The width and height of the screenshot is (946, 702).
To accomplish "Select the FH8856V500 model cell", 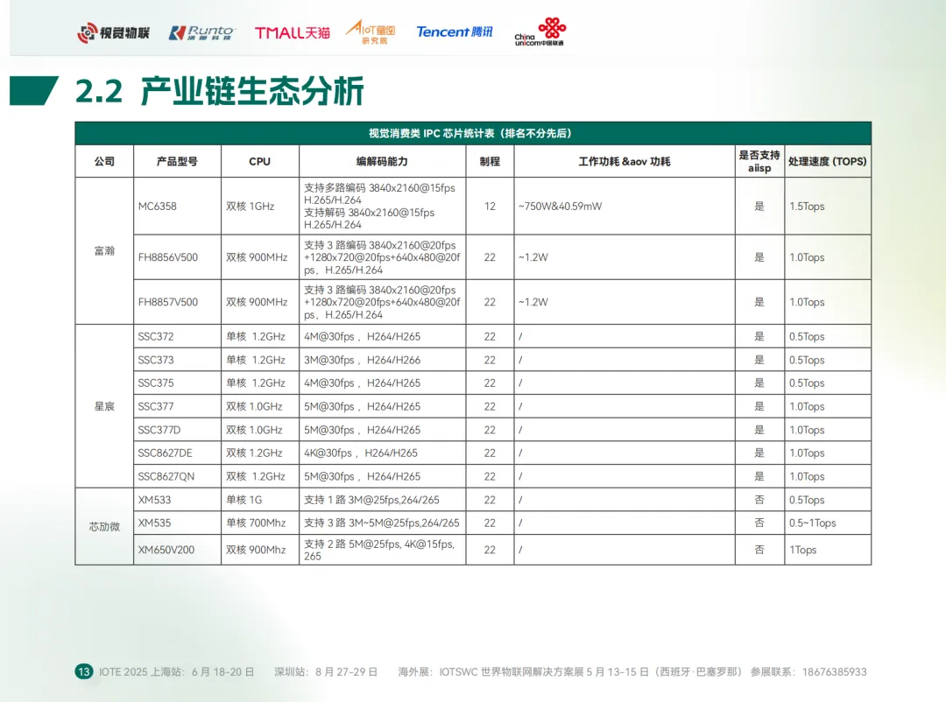I will coord(177,257).
